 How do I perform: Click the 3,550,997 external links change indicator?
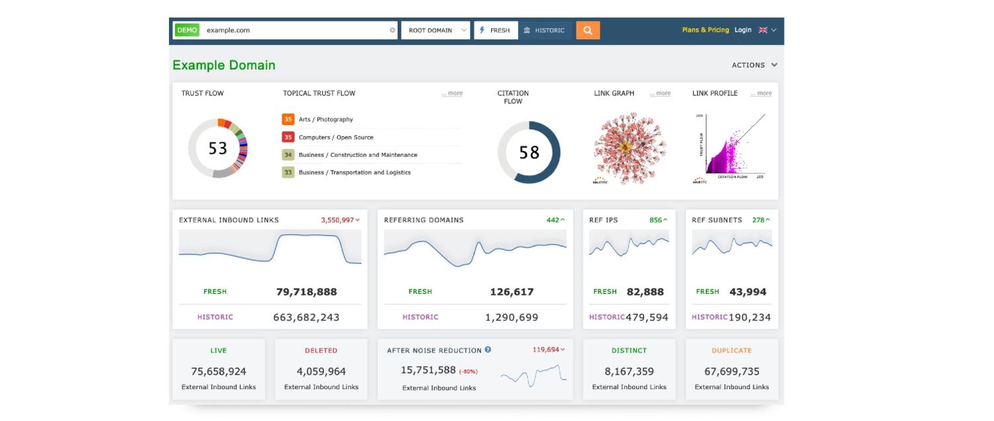coord(341,220)
